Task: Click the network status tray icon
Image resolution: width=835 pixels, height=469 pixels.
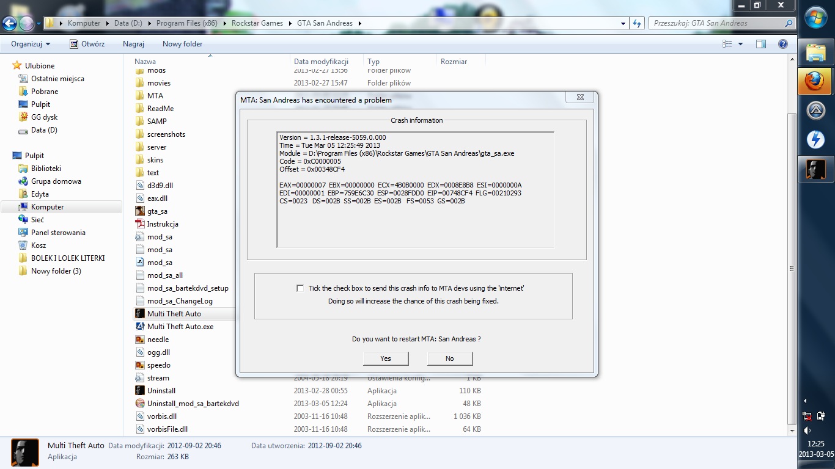Action: coord(807,417)
